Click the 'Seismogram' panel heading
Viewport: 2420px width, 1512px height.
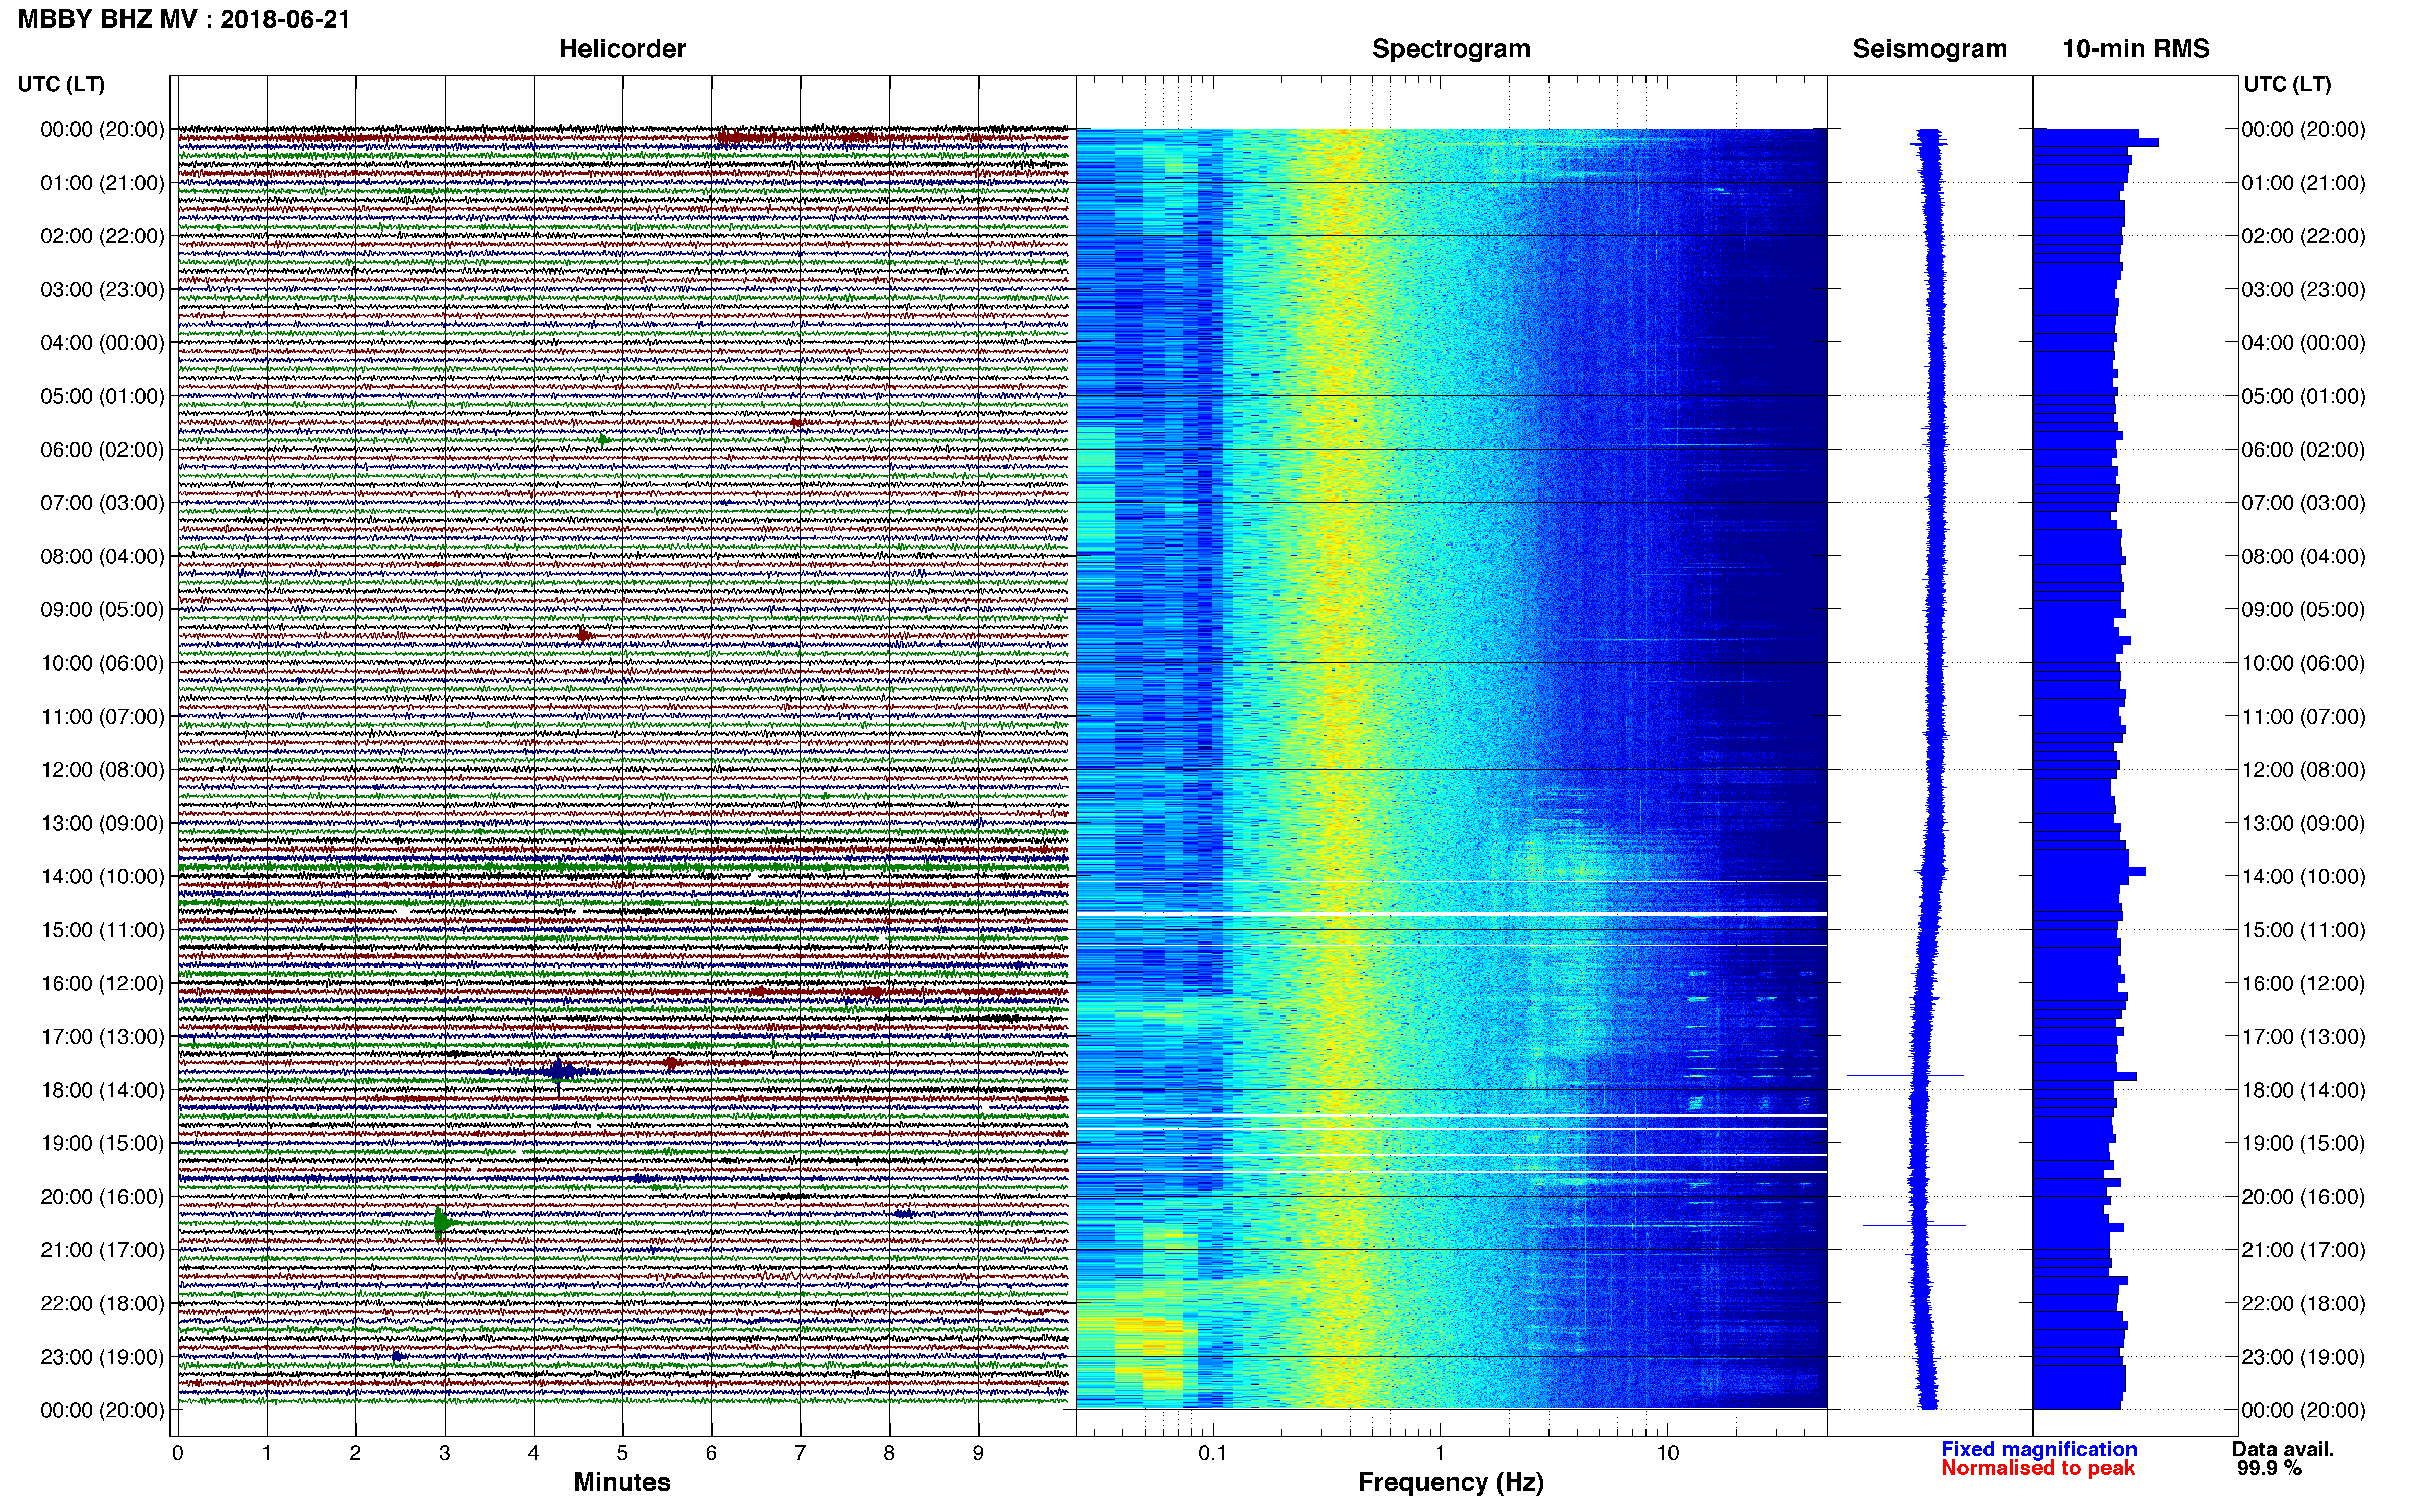(1930, 49)
